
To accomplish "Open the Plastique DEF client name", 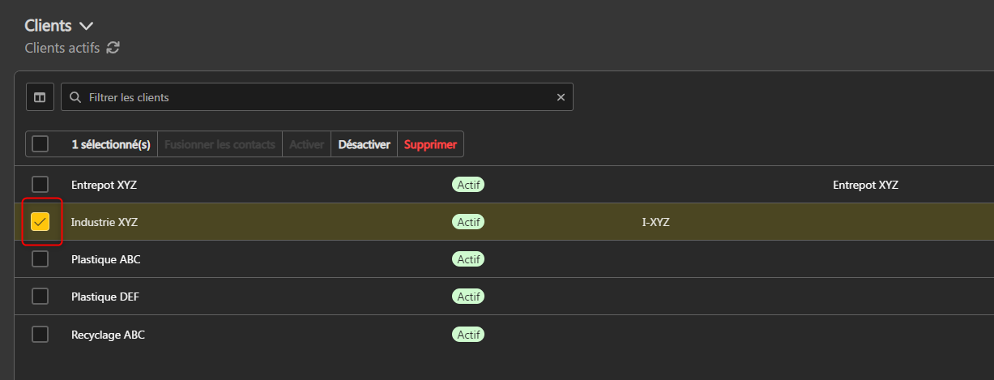I will 105,297.
